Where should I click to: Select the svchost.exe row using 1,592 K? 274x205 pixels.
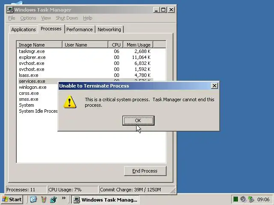(86, 69)
